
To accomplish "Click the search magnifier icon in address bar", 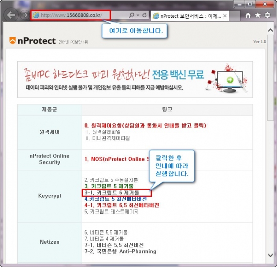I will coord(132,15).
